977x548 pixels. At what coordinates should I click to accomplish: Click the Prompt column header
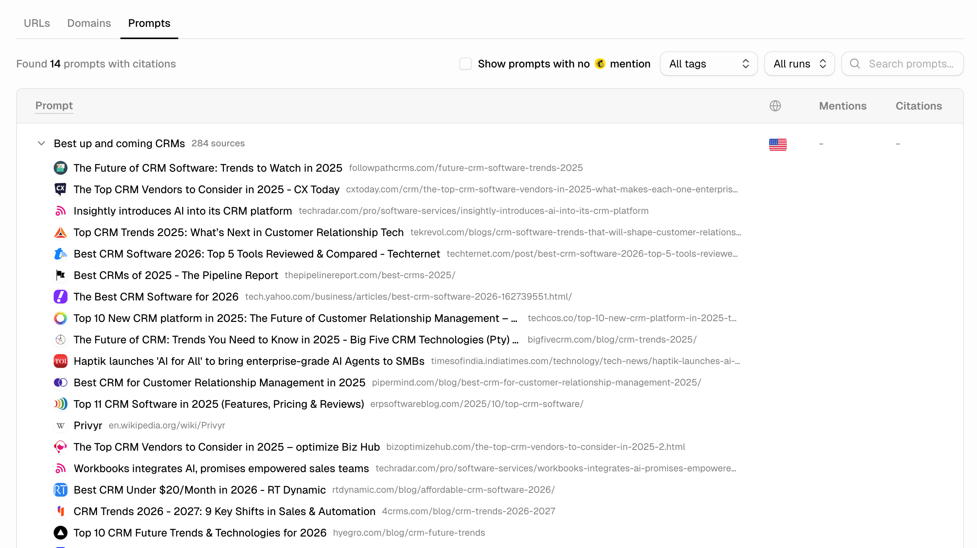54,106
